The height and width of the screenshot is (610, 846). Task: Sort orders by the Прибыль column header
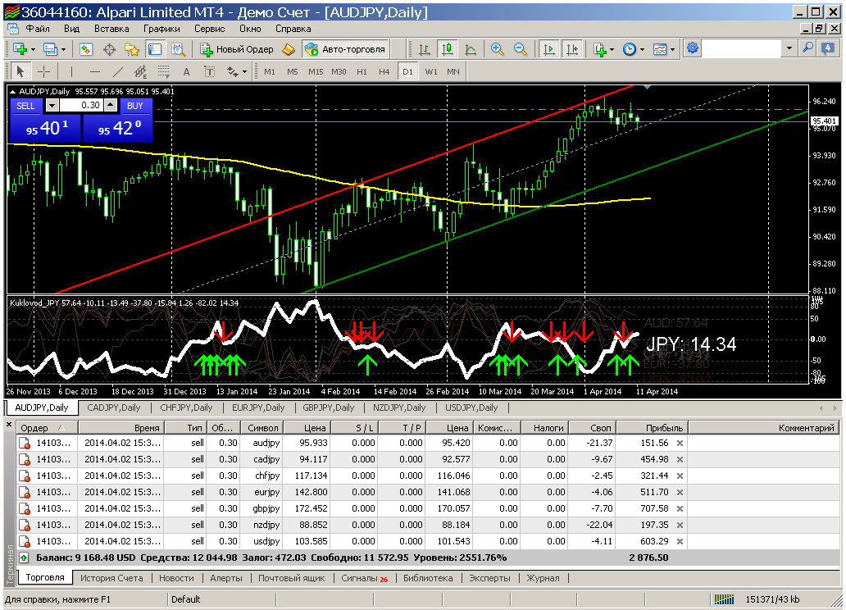click(652, 427)
